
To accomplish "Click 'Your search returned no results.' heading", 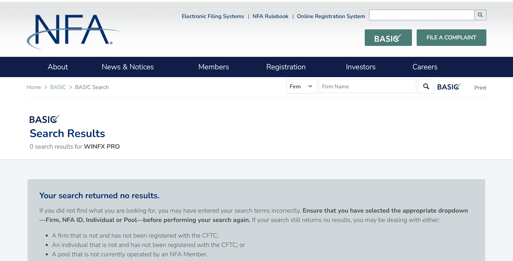I will pos(99,195).
